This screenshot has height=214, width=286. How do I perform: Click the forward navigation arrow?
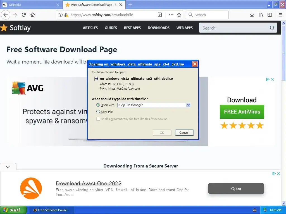(15, 15)
